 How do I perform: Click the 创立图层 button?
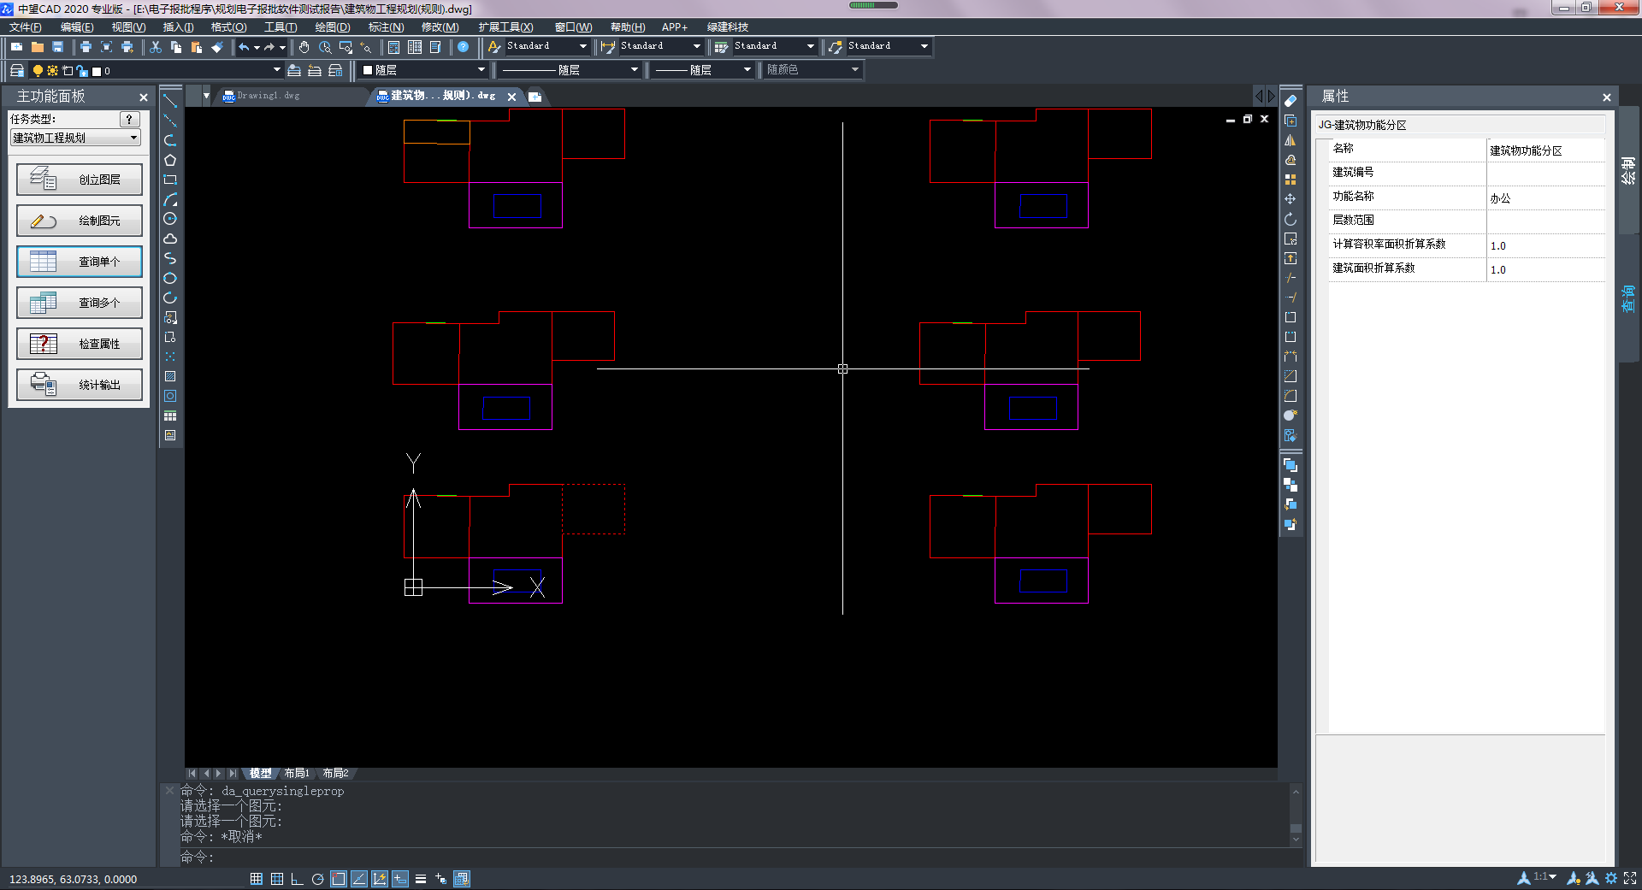[x=80, y=180]
